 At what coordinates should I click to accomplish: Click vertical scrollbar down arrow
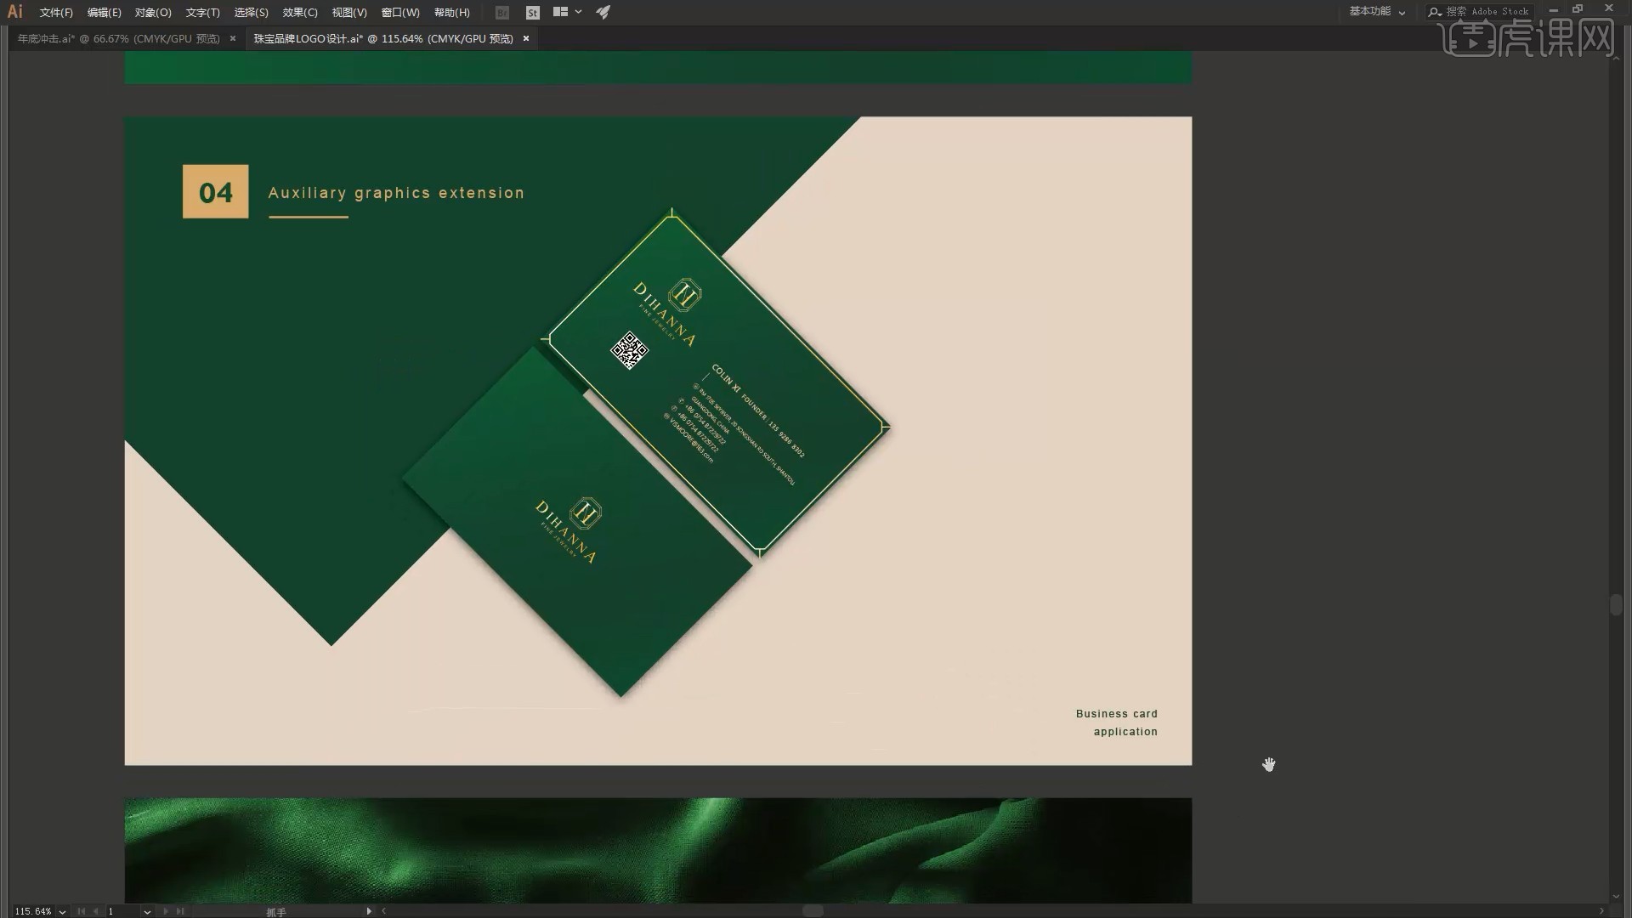[1616, 897]
